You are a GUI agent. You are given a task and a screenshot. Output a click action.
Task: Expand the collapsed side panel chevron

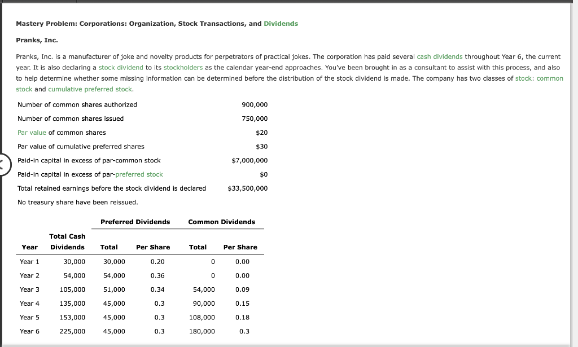4,164
